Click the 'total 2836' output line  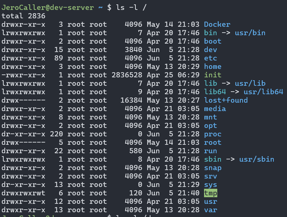(x=23, y=16)
